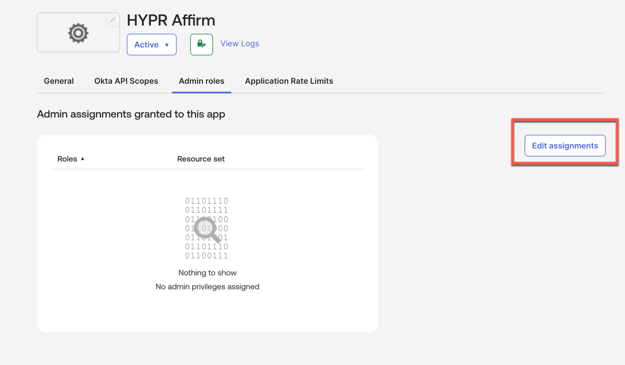Switch to the General tab

point(59,81)
